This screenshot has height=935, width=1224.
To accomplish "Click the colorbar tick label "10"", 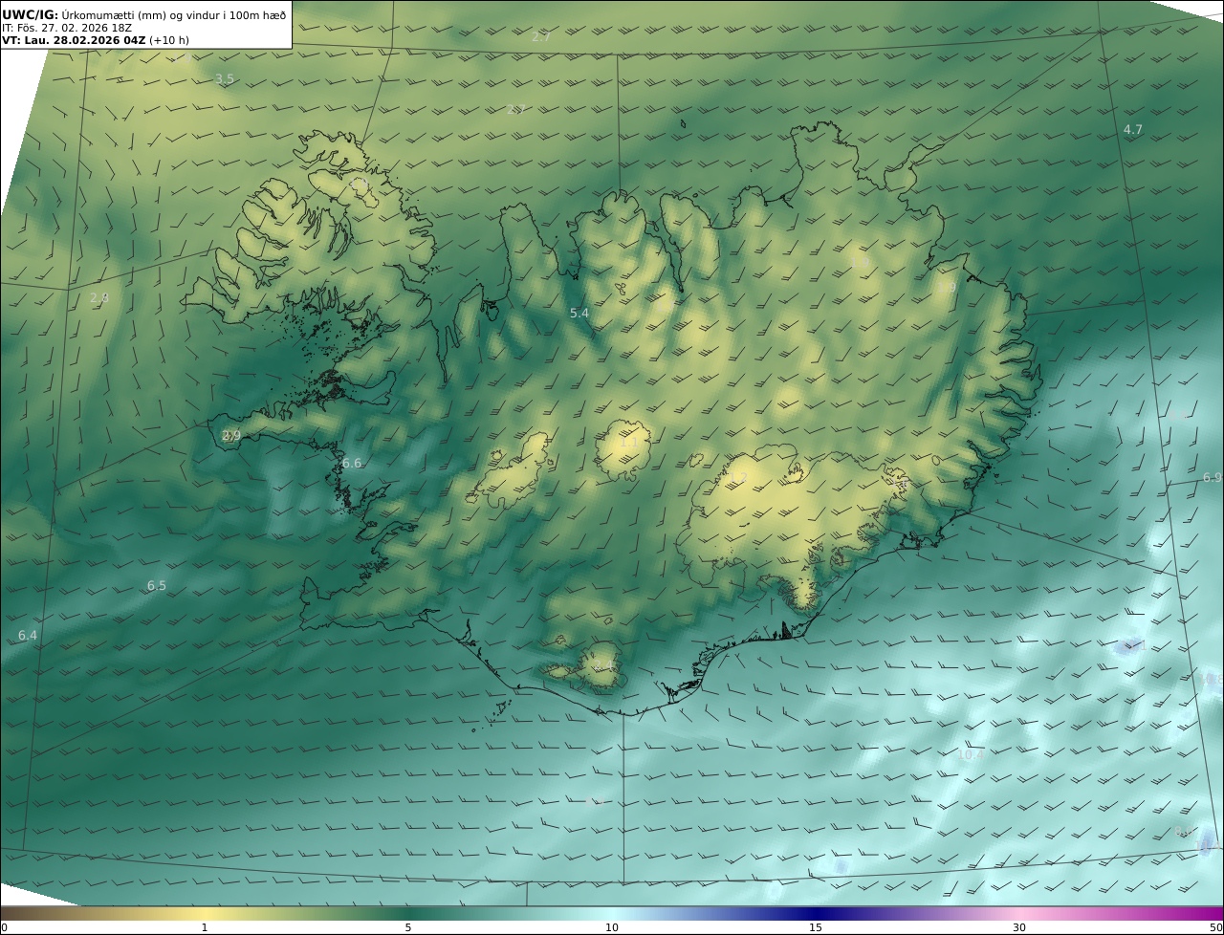I will pyautogui.click(x=612, y=927).
